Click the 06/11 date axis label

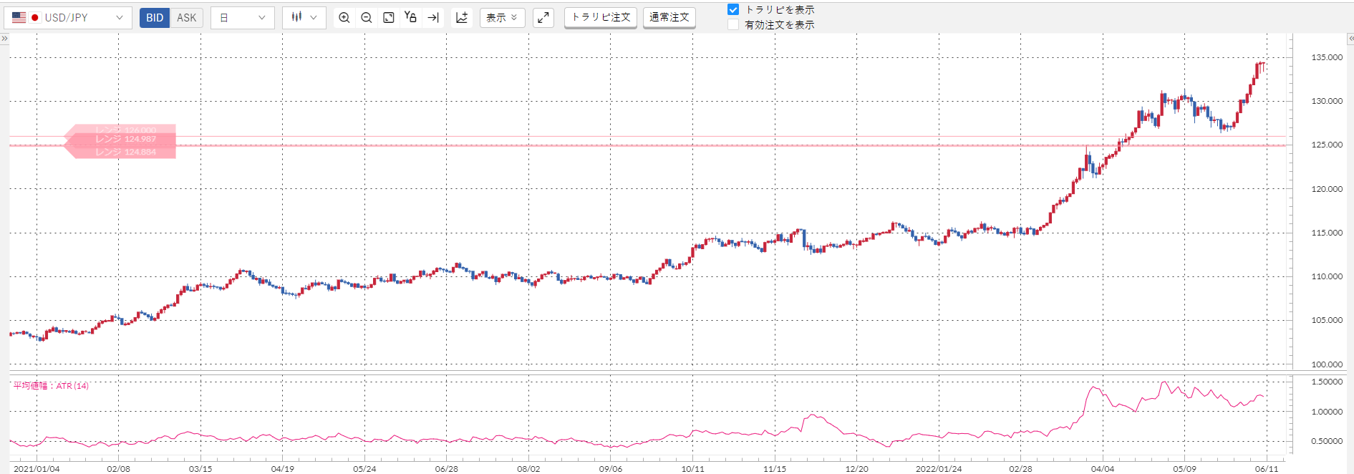[1267, 469]
